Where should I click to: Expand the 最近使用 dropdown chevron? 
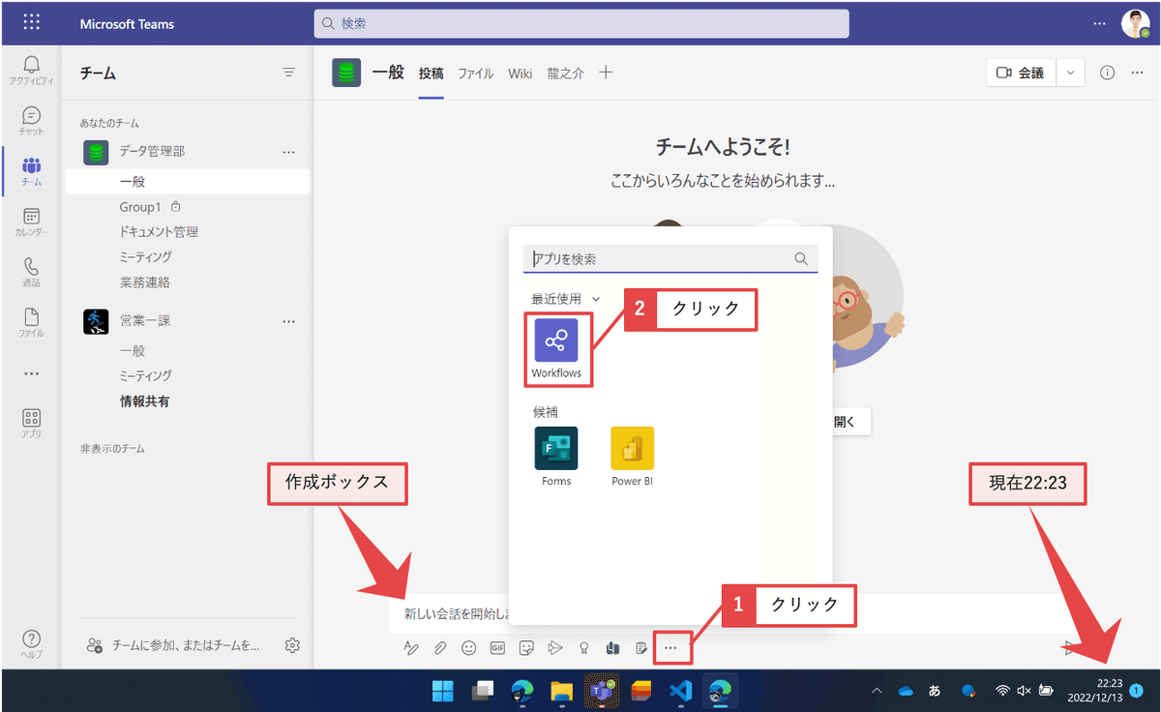point(596,300)
